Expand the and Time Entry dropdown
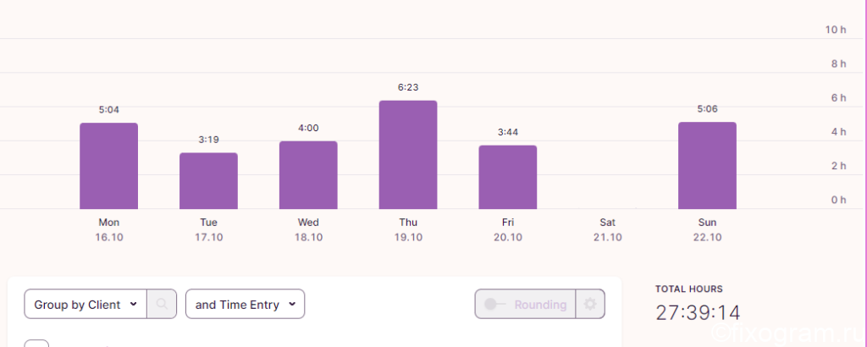The height and width of the screenshot is (347, 867). coord(245,304)
